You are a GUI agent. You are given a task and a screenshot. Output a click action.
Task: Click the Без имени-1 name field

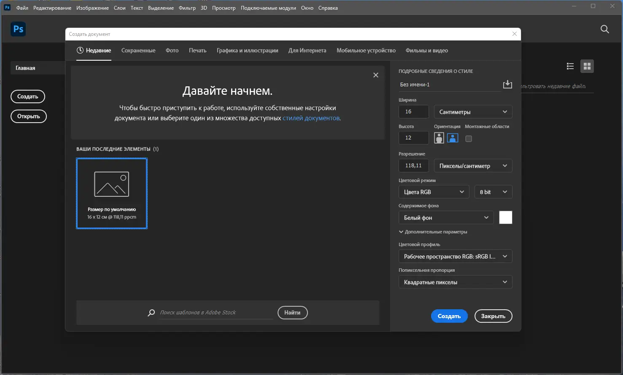[449, 85]
